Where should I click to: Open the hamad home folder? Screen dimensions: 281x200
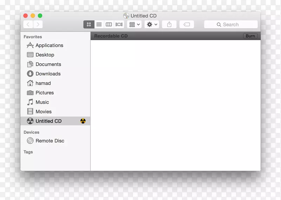pyautogui.click(x=43, y=83)
